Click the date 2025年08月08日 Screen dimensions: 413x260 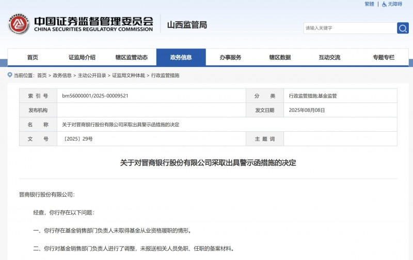(307, 110)
